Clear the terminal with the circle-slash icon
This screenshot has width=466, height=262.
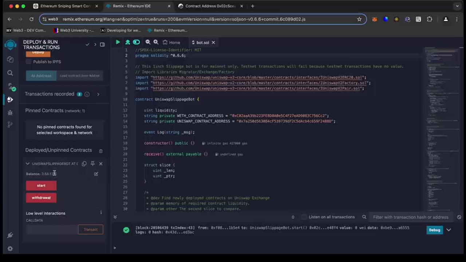[459, 217]
